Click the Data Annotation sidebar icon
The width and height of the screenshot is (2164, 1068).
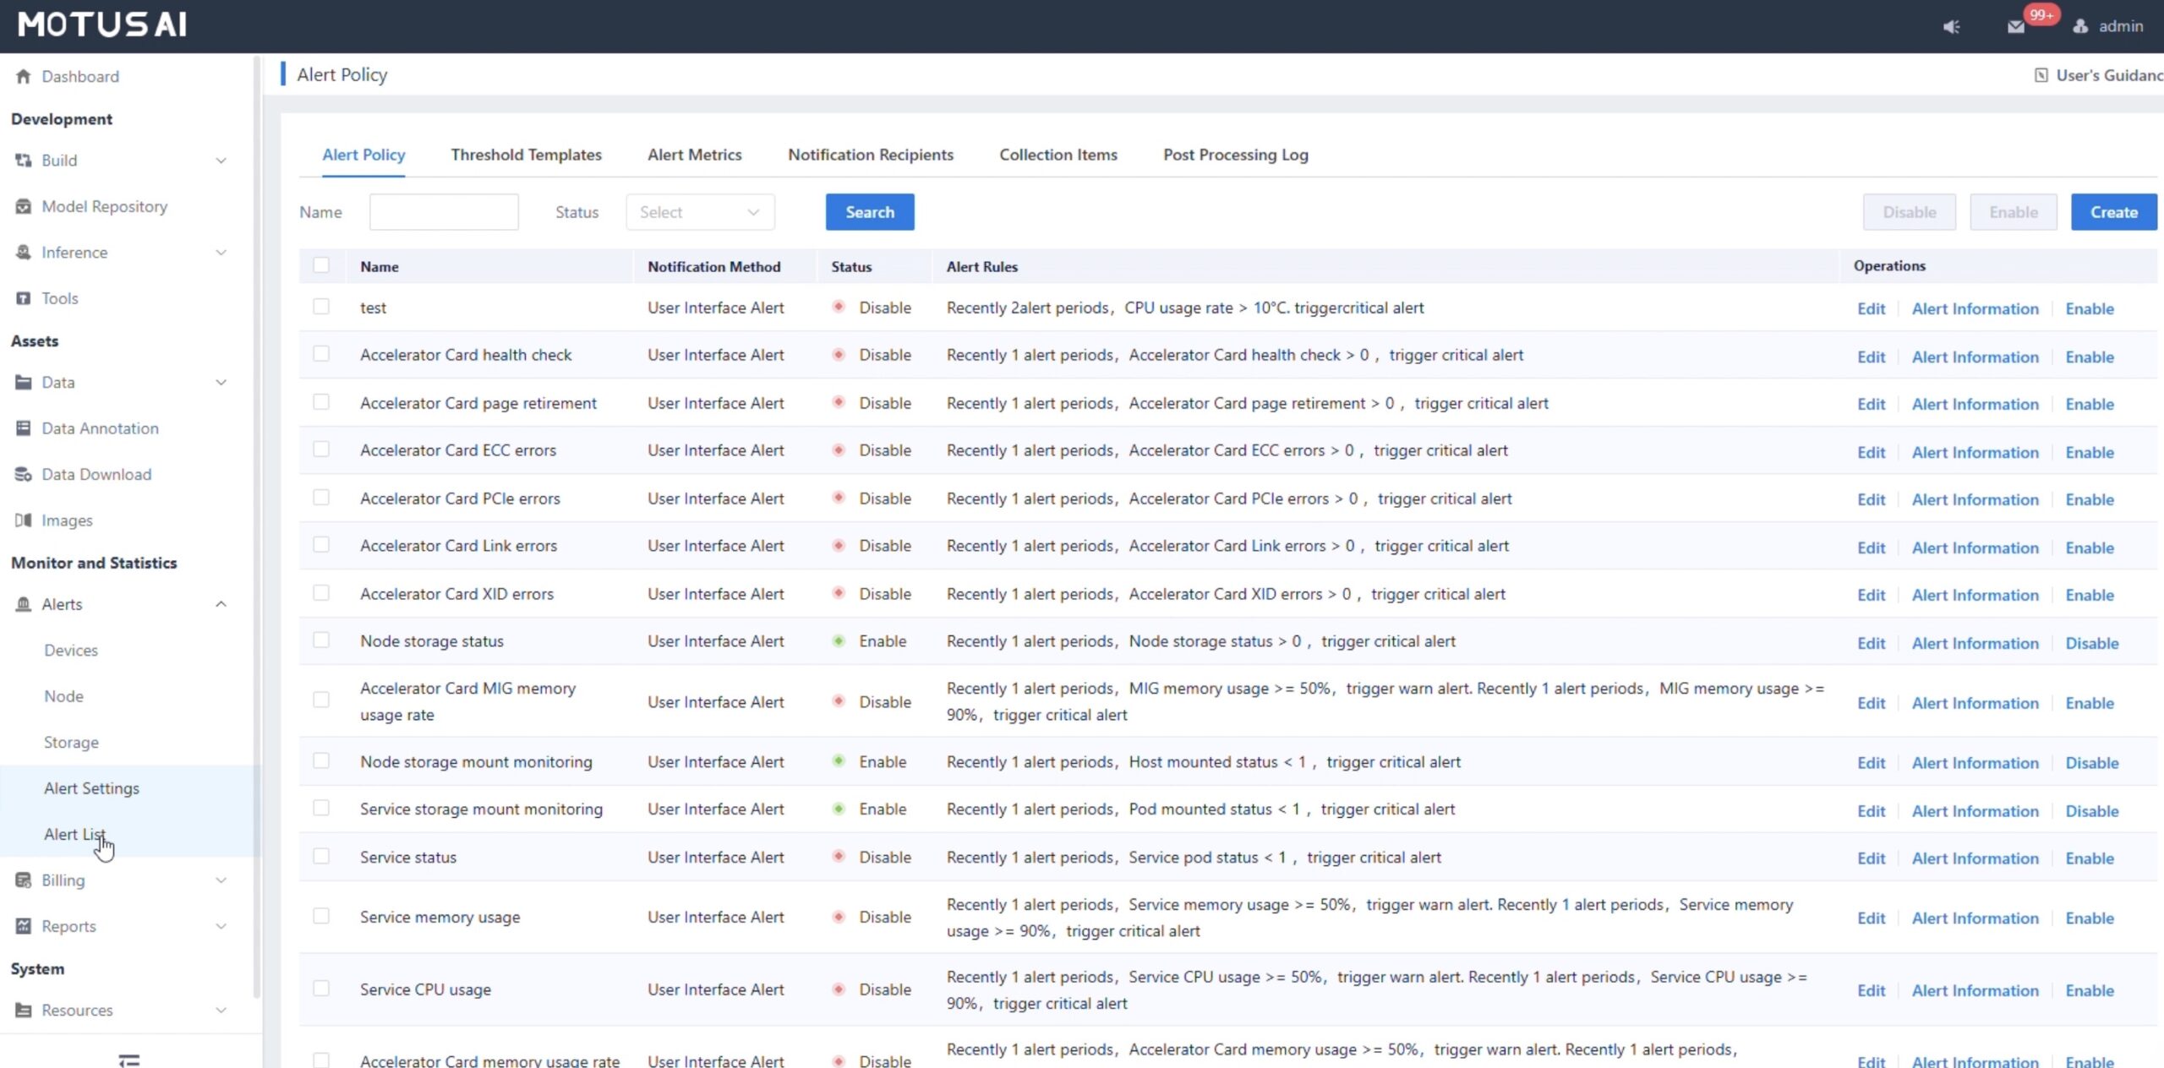tap(23, 428)
